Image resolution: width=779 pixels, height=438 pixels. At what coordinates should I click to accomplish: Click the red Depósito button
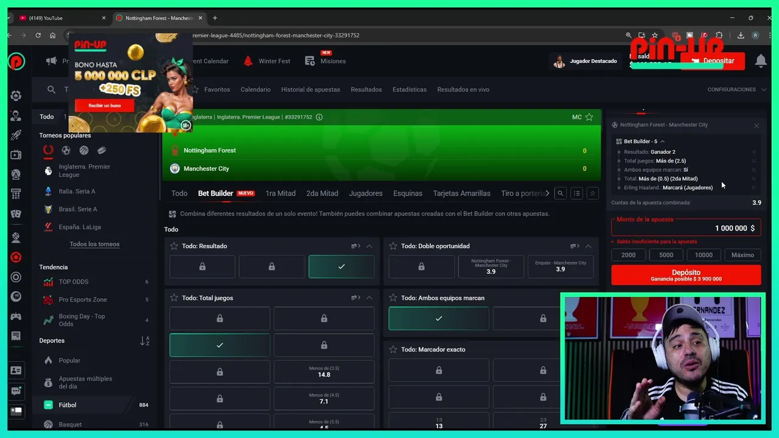click(686, 275)
